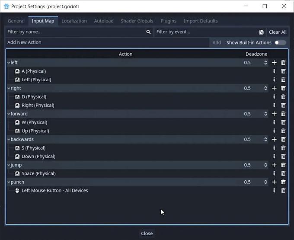
Task: Click the listen-for-input icon in event filter
Action: 261,32
